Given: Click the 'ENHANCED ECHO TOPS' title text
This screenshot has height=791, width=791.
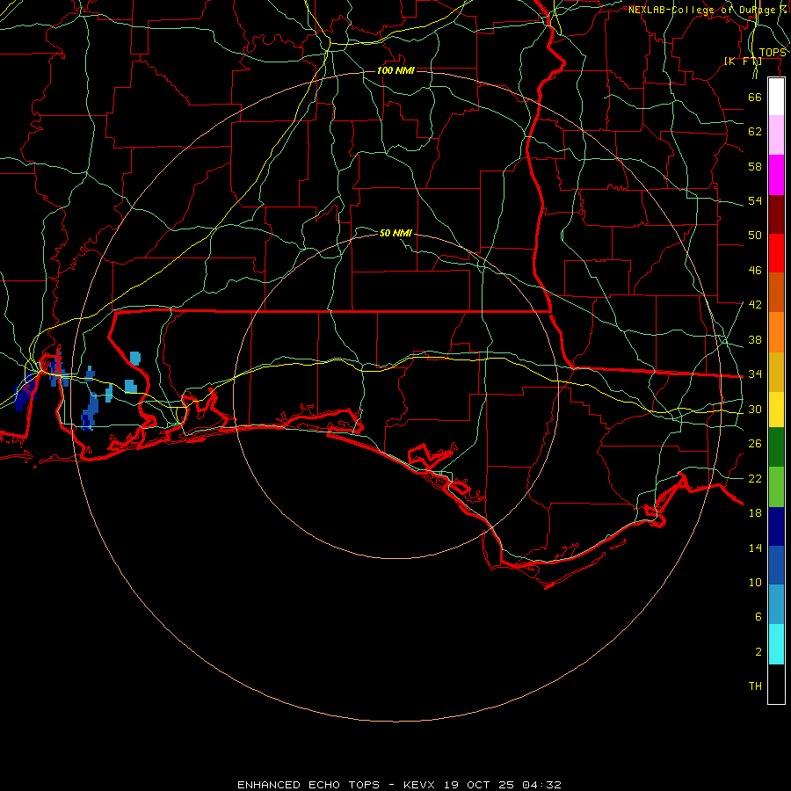Looking at the screenshot, I should pyautogui.click(x=308, y=785).
